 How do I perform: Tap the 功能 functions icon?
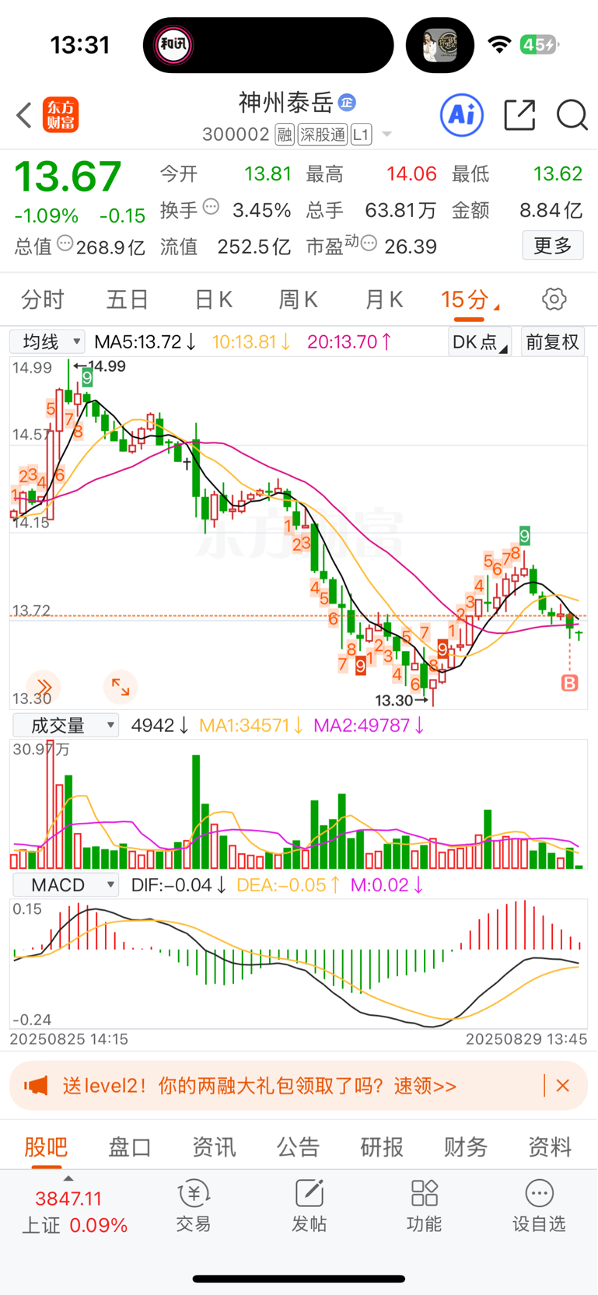click(x=424, y=1206)
